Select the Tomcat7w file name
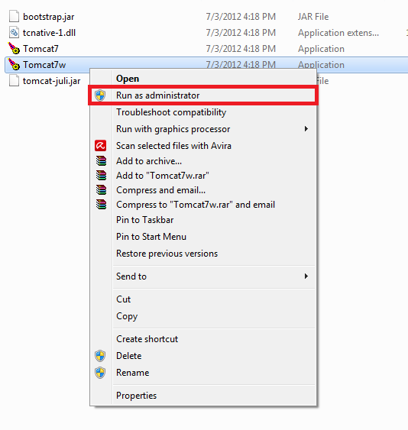The width and height of the screenshot is (408, 430). (44, 65)
